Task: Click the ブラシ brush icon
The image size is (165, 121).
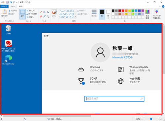Action: (54, 12)
